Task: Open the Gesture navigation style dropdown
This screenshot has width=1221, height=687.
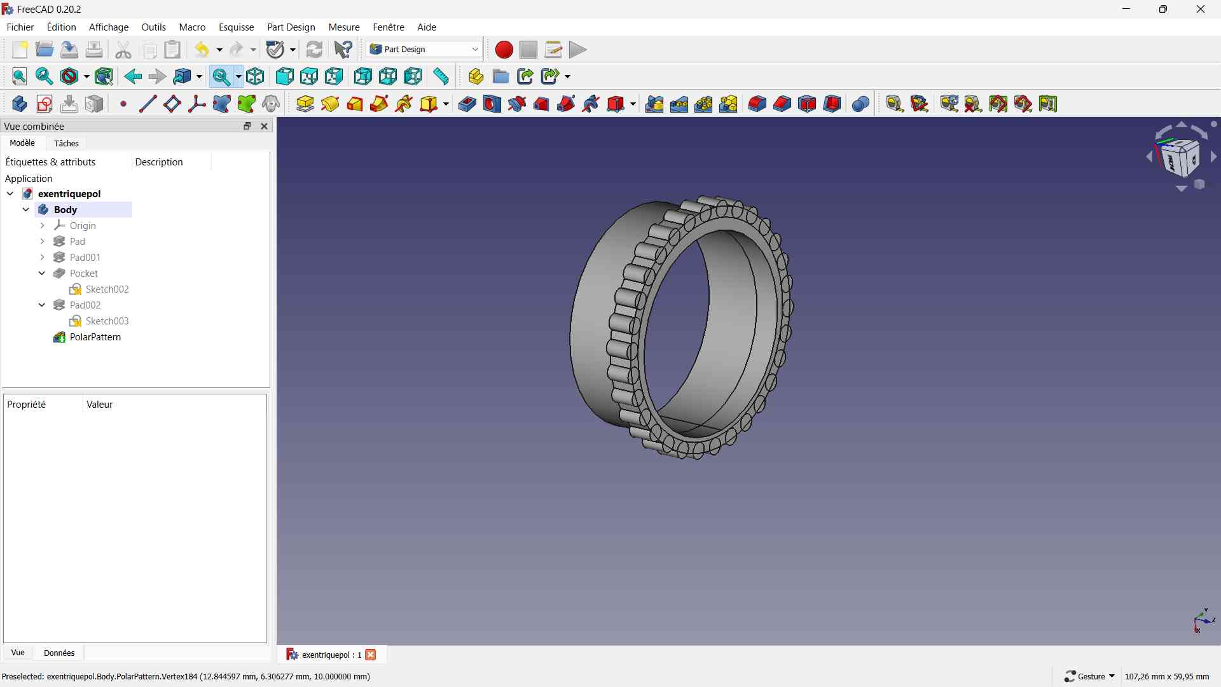Action: point(1089,676)
